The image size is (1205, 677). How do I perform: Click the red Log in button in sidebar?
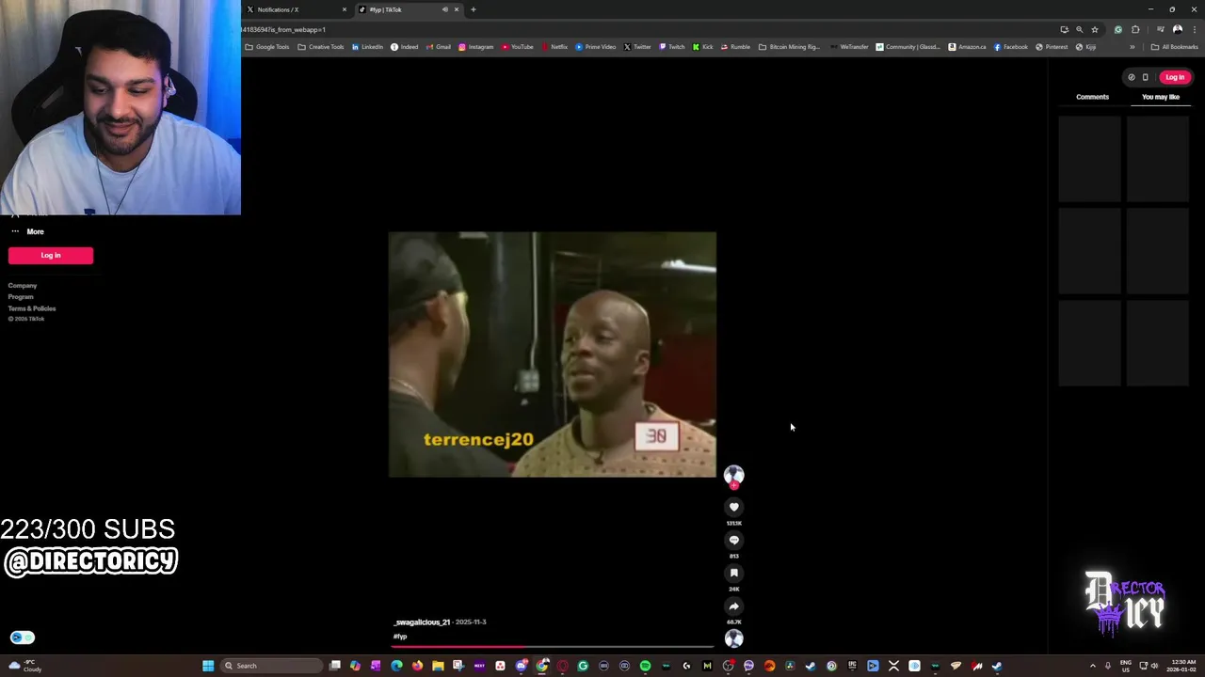(51, 256)
